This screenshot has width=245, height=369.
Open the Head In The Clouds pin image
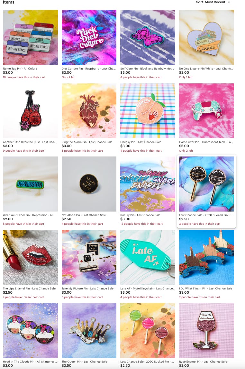pos(30,330)
